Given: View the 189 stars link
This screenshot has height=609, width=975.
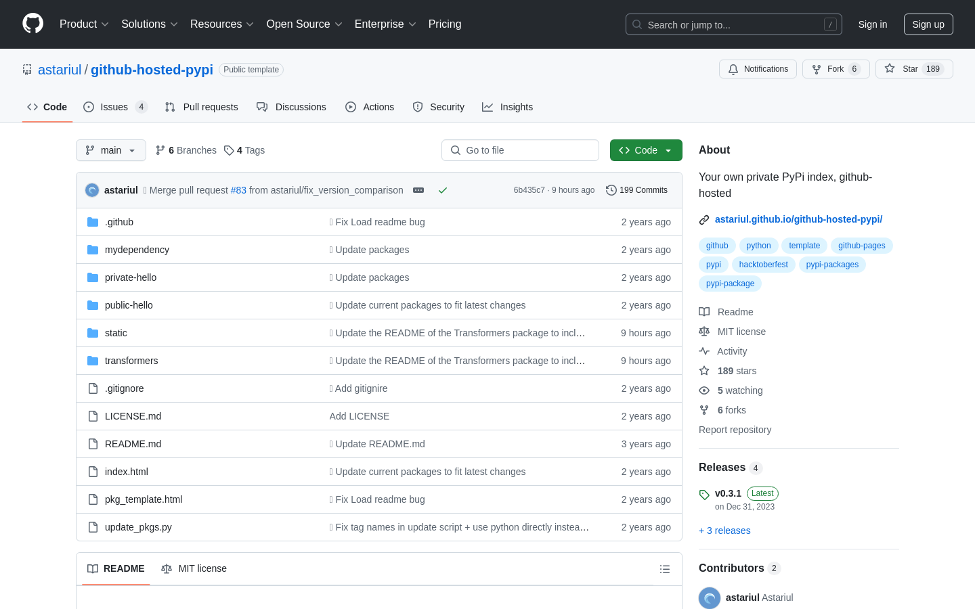Looking at the screenshot, I should click(728, 371).
